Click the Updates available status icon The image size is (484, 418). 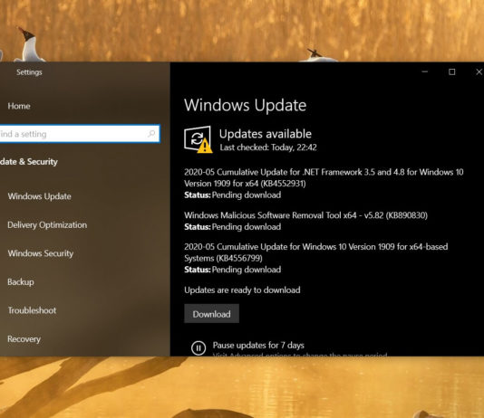tap(198, 139)
